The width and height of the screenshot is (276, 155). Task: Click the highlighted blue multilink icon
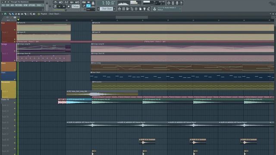coord(88,6)
